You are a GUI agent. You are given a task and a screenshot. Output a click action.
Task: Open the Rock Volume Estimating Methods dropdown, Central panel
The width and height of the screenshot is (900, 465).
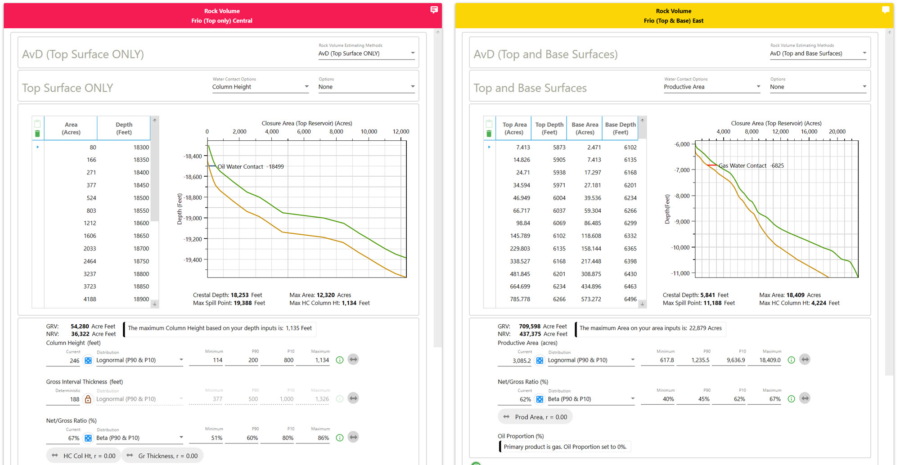tap(366, 54)
